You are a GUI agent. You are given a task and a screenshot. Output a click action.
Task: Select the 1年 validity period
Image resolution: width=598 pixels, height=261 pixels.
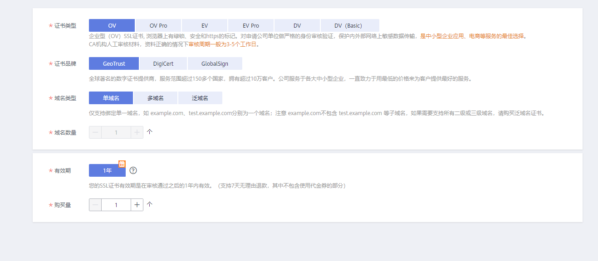tap(107, 170)
